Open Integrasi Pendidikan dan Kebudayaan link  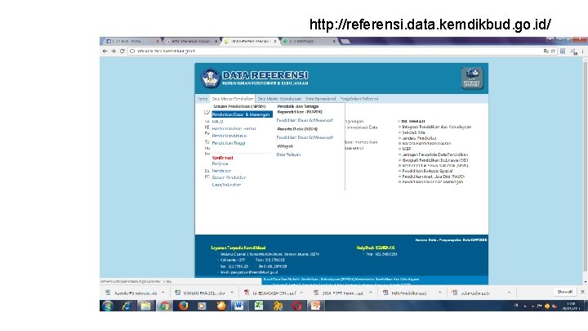436,127
